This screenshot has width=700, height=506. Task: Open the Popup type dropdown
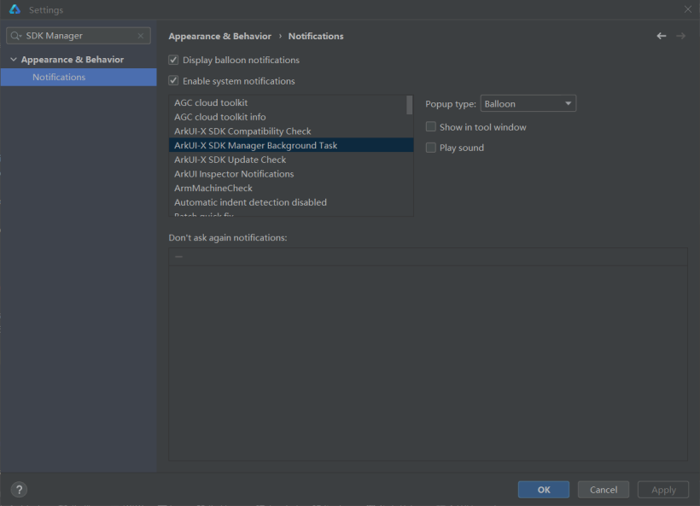tap(528, 103)
